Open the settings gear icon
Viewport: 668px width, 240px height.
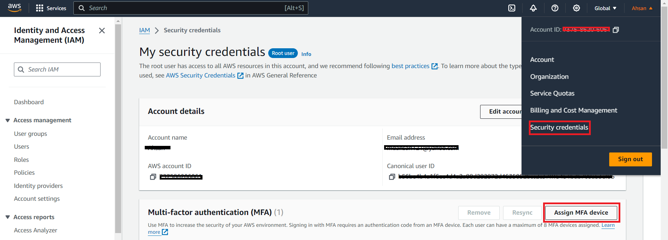pos(576,8)
